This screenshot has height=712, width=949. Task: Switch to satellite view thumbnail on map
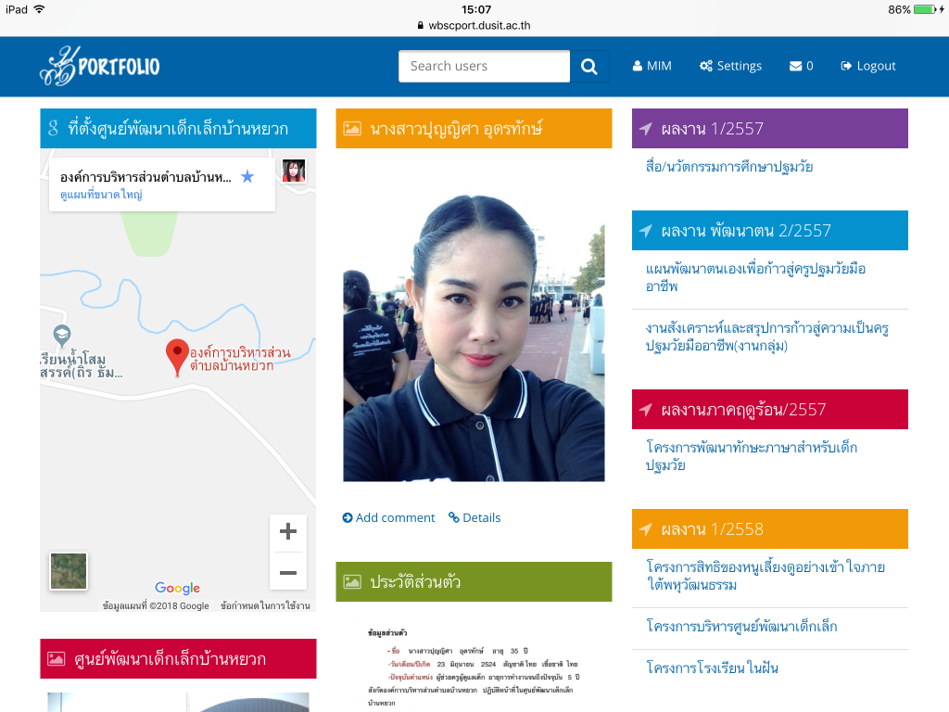[x=69, y=571]
